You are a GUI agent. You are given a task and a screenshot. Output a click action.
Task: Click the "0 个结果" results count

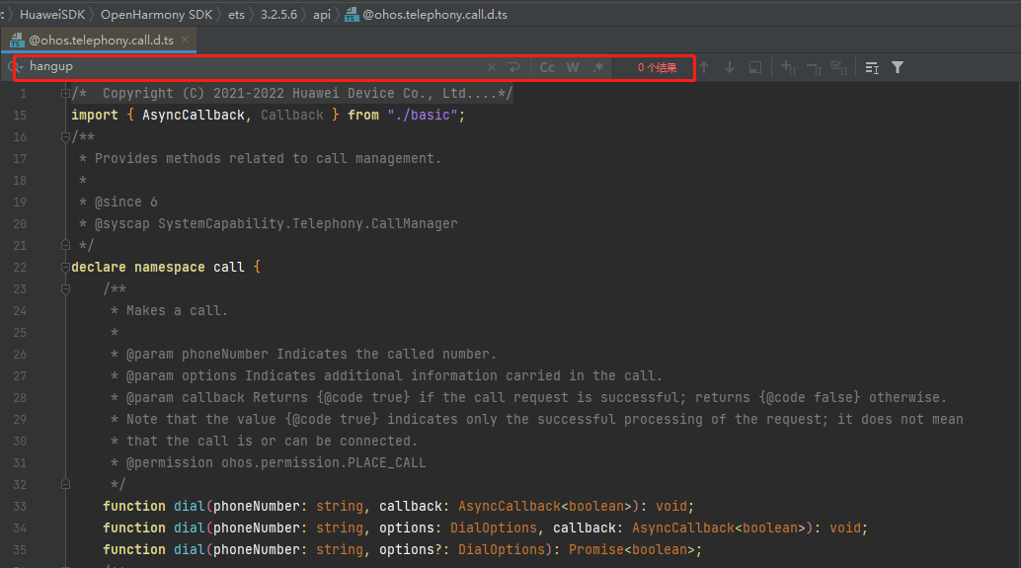point(657,68)
